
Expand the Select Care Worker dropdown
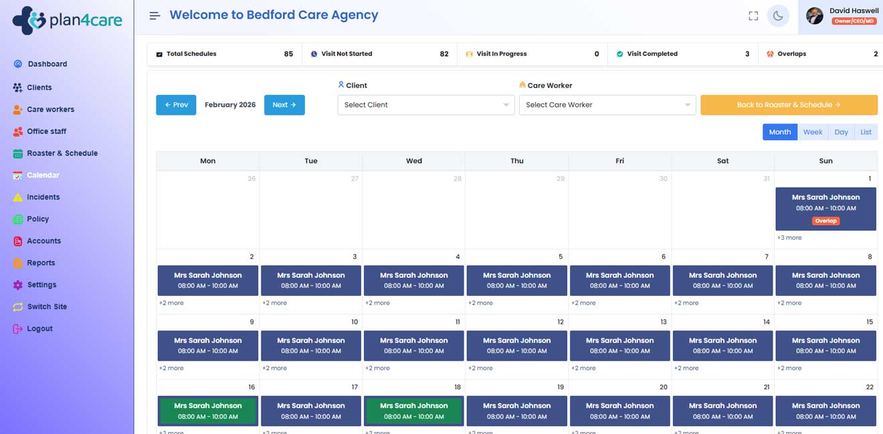point(607,105)
